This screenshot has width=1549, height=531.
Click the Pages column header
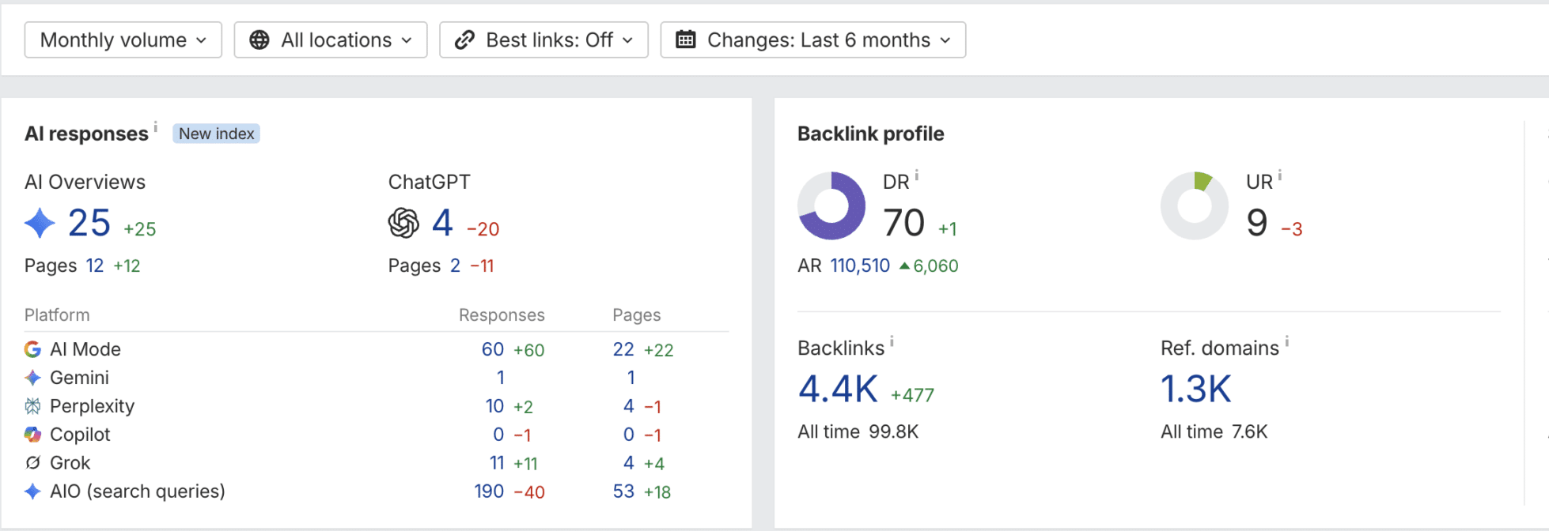coord(636,314)
